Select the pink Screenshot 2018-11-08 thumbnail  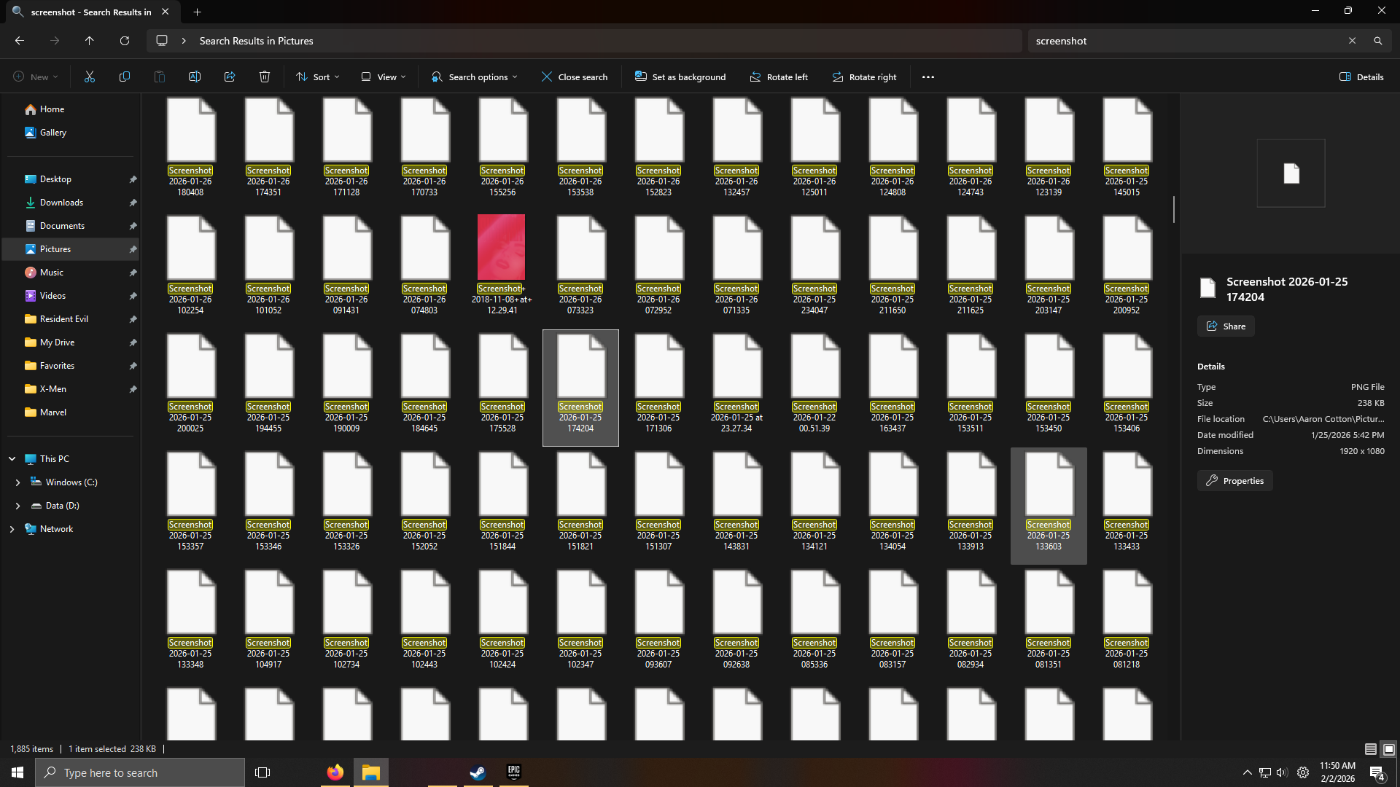tap(502, 246)
